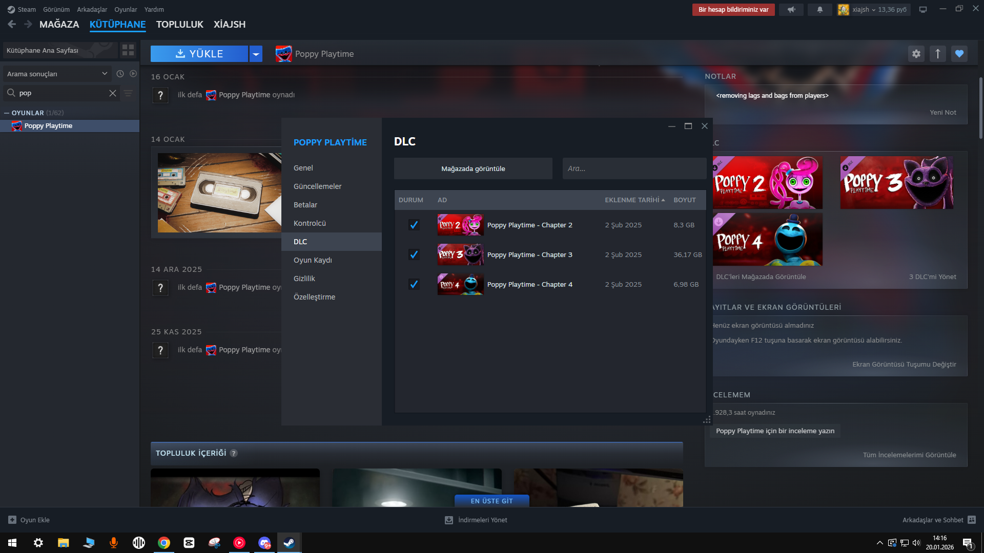Click the Oyun Ekle plus icon
Viewport: 984px width, 553px height.
(12, 520)
